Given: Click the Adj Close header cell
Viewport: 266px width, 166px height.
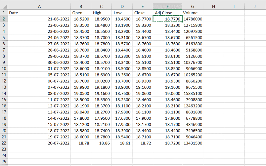Looking at the screenshot, I should tap(168, 13).
